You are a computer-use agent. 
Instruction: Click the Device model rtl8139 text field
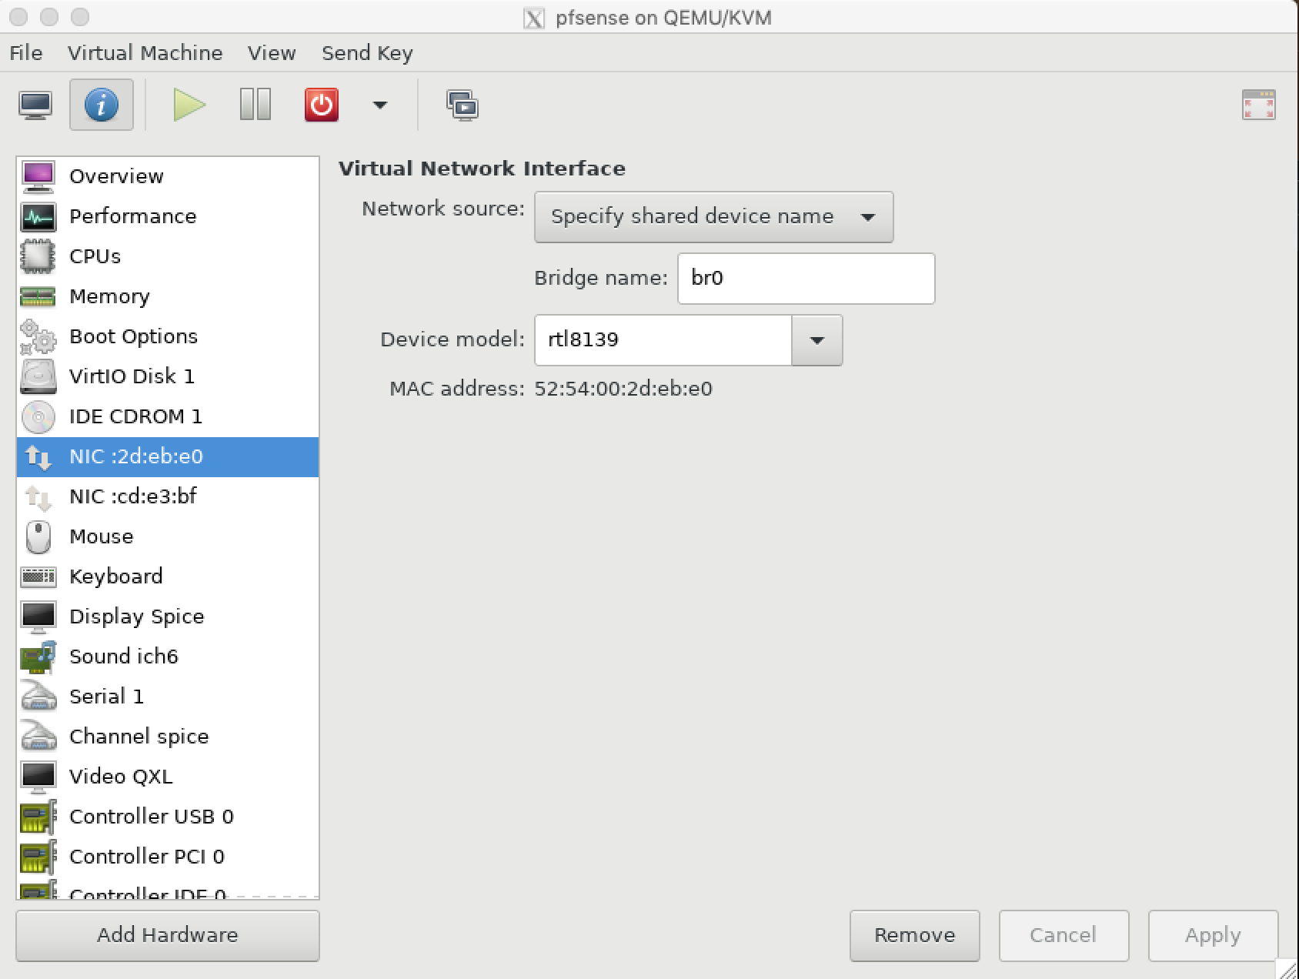(663, 339)
